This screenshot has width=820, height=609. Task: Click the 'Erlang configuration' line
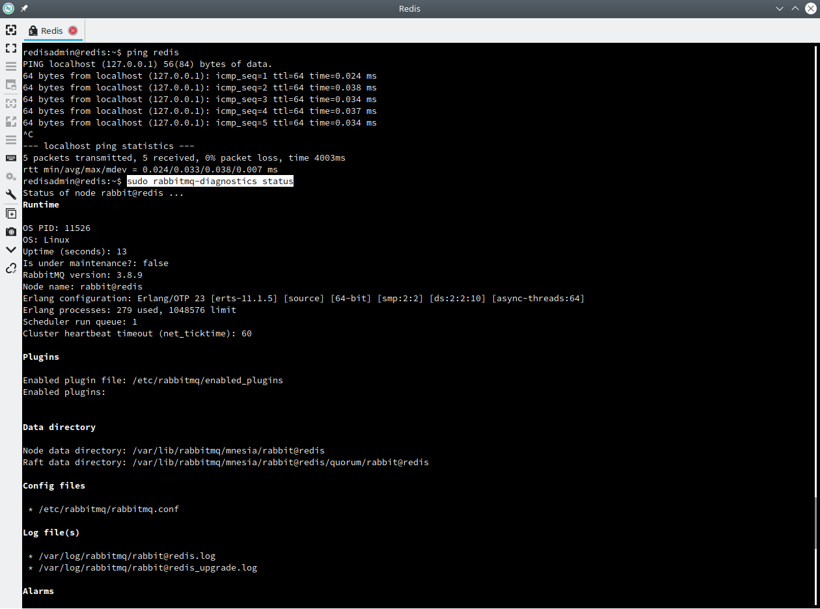tap(304, 299)
